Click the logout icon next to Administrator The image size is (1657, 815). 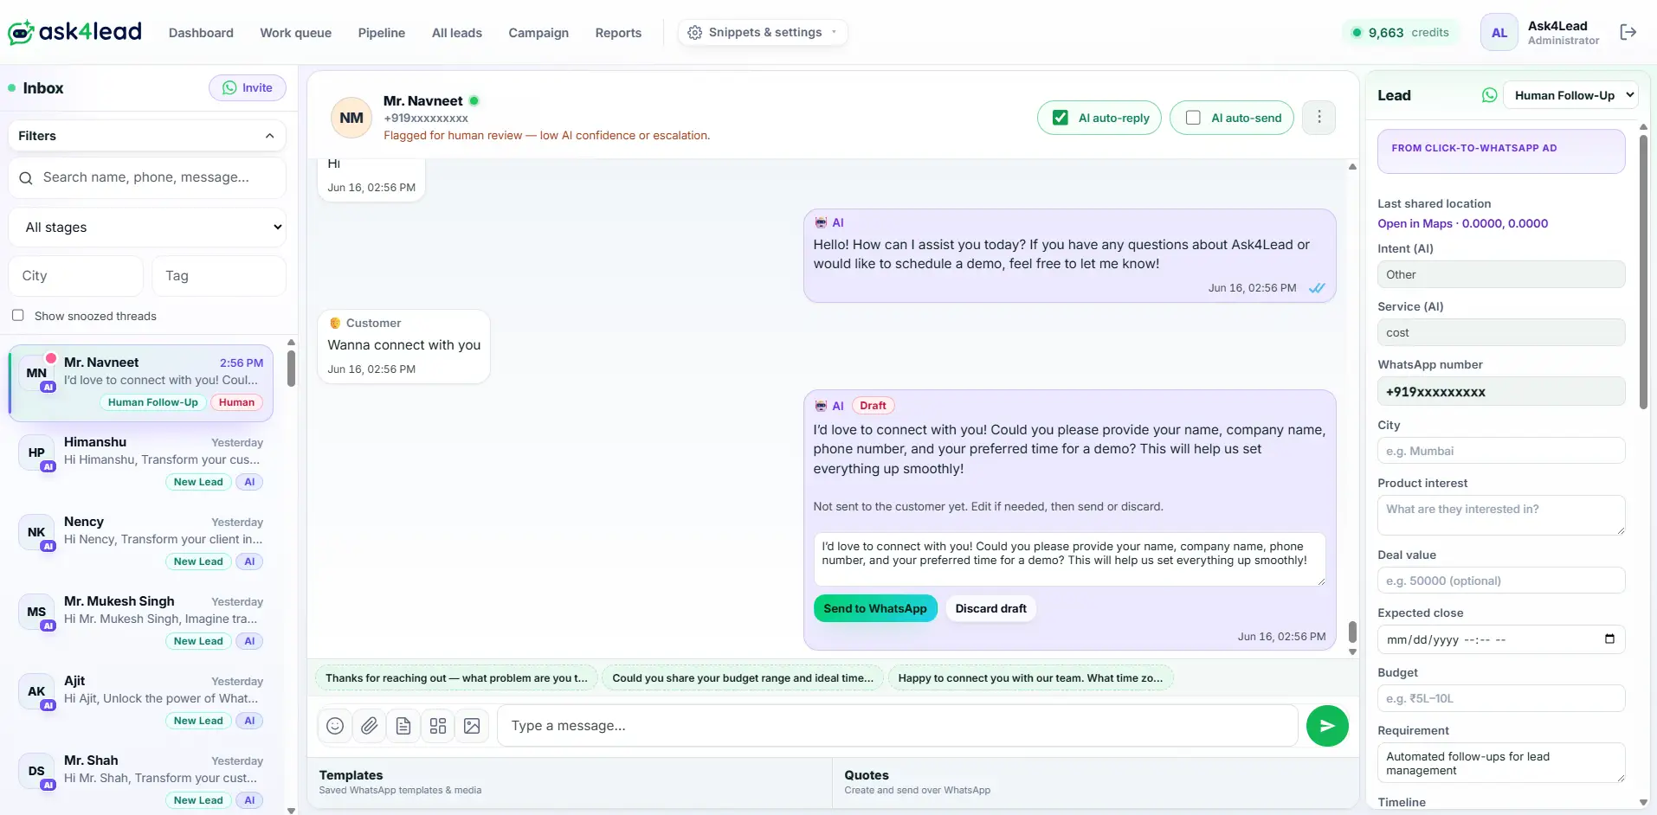[1628, 32]
